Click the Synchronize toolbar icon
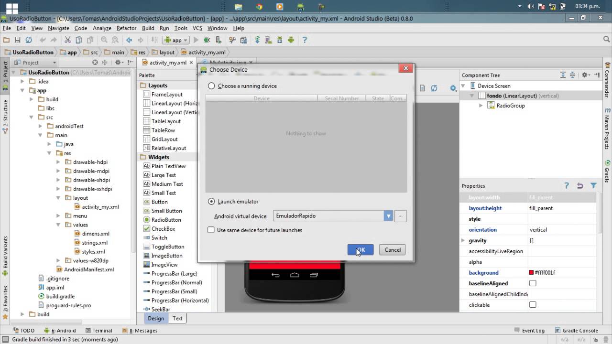The image size is (612, 344). point(29,40)
